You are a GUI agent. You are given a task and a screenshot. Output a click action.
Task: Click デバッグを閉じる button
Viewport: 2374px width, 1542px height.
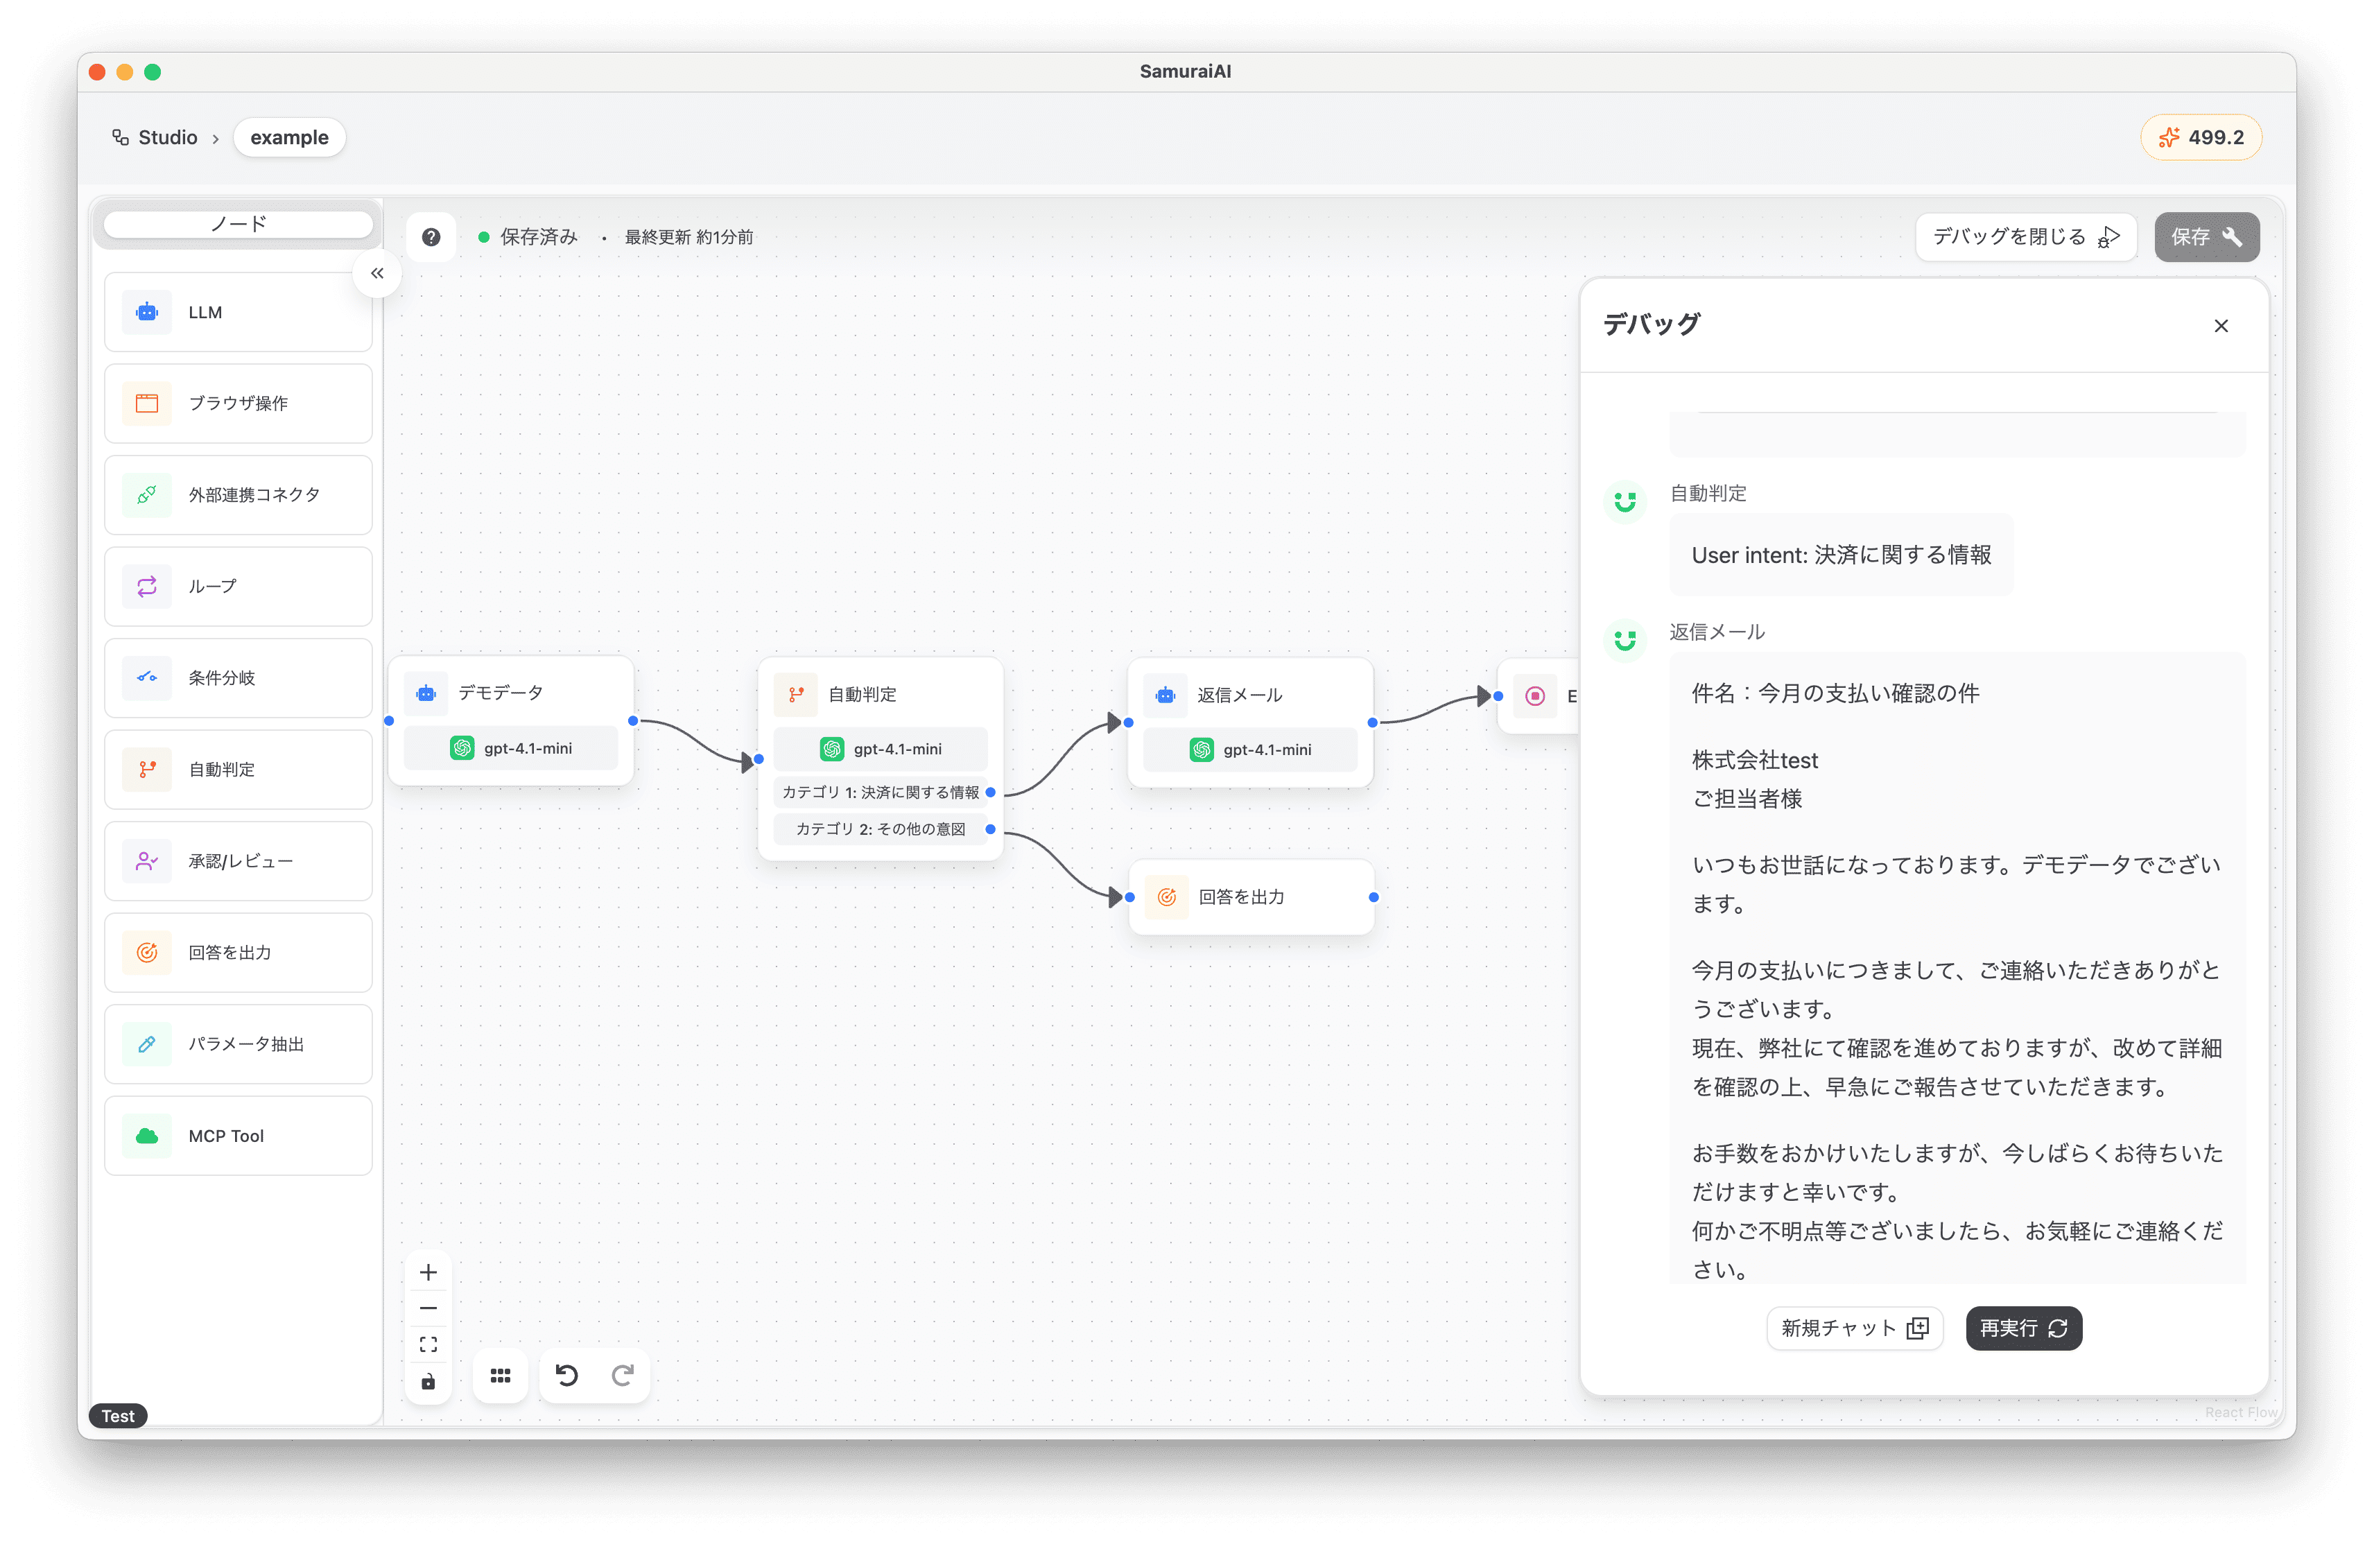tap(2025, 237)
